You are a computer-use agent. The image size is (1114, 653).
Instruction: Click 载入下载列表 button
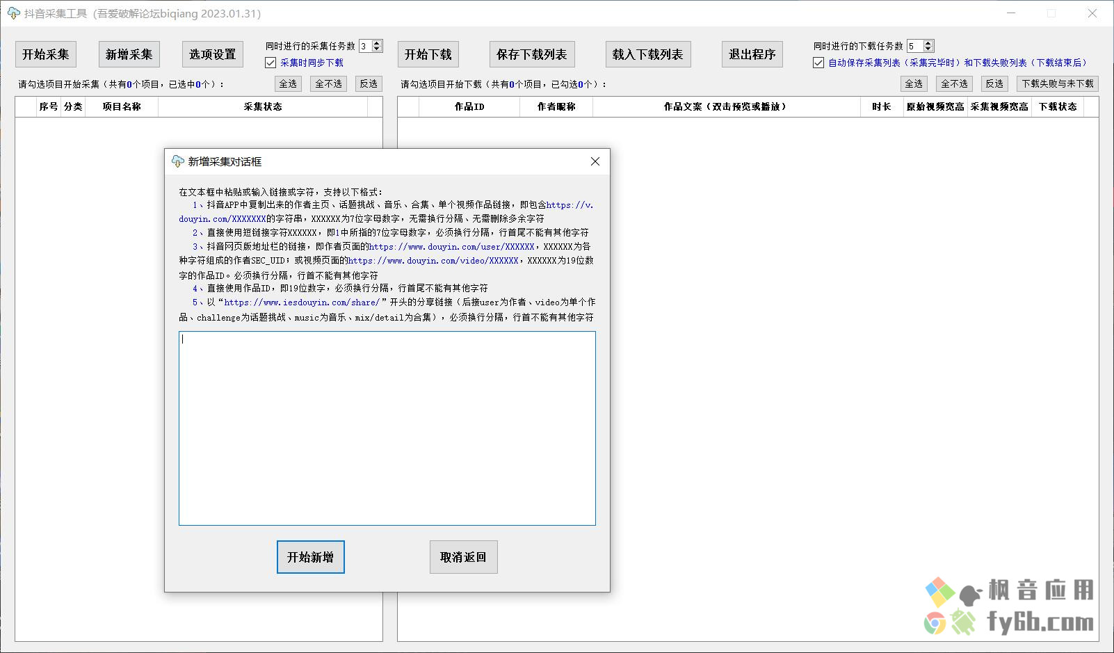648,54
